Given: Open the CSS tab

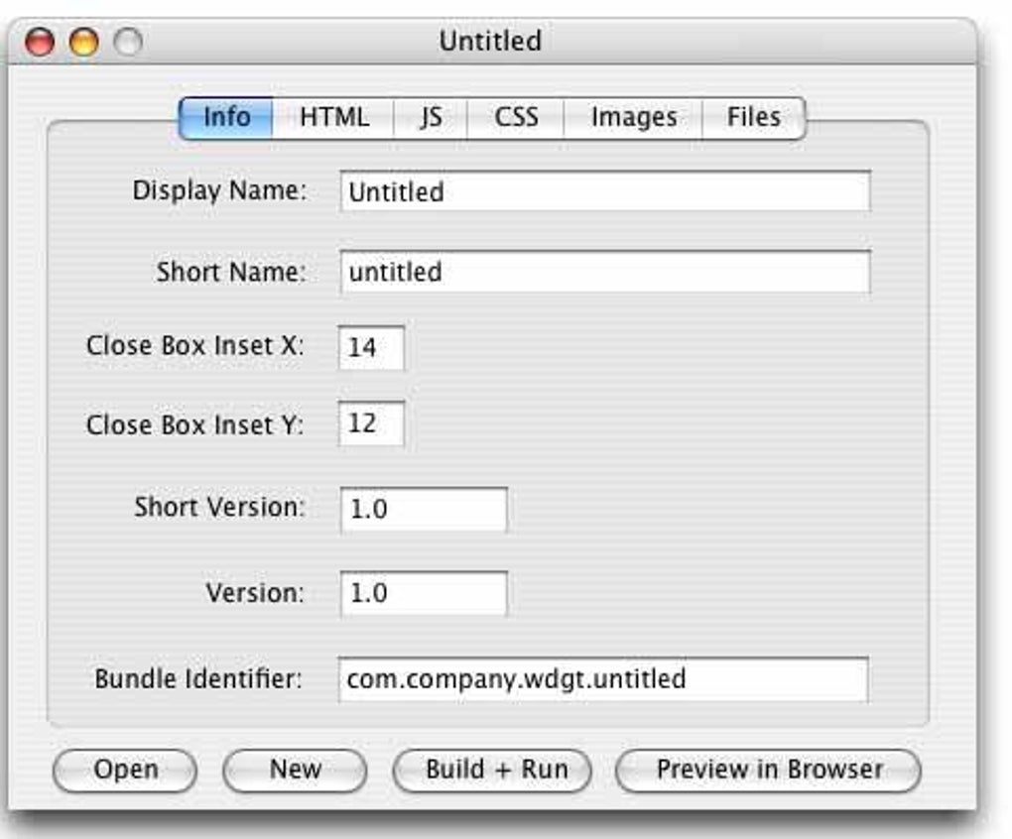Looking at the screenshot, I should click(x=519, y=116).
